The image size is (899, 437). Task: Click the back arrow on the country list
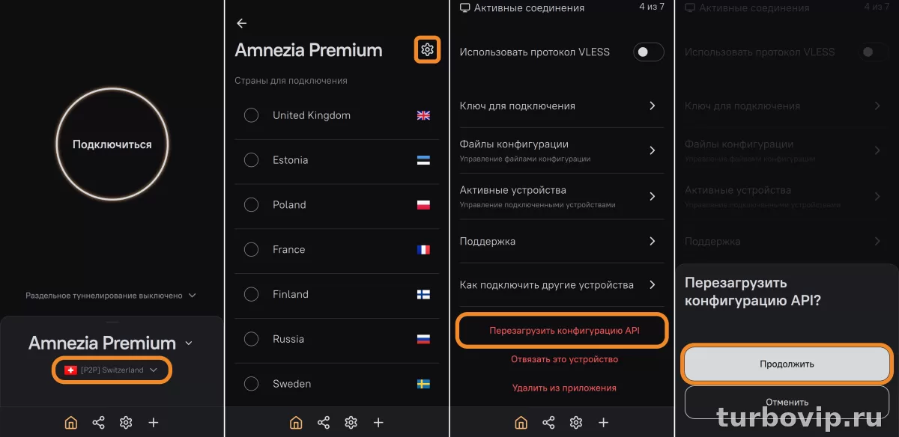pyautogui.click(x=241, y=23)
